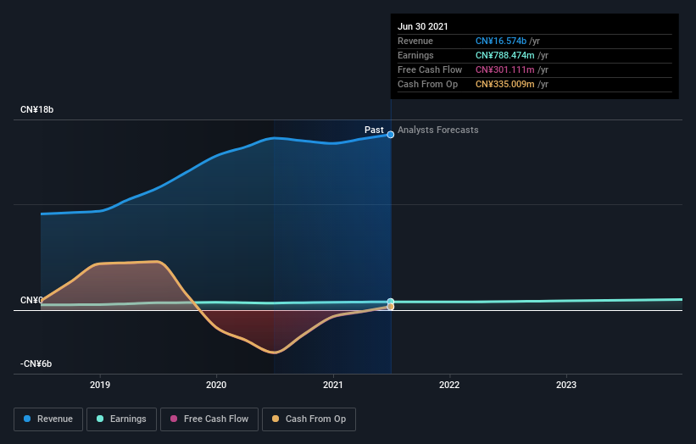Click the Analysts Forecasts label
This screenshot has height=444, width=696.
(x=438, y=130)
